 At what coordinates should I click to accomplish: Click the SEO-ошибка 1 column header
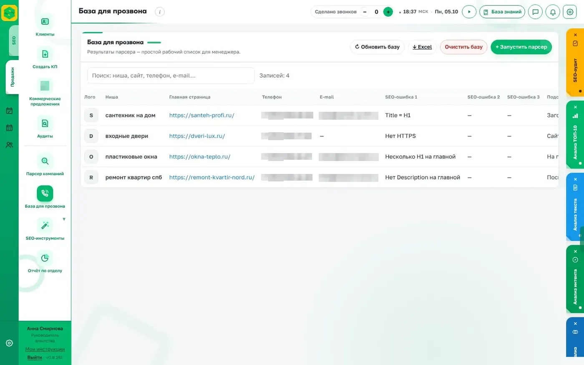(401, 97)
